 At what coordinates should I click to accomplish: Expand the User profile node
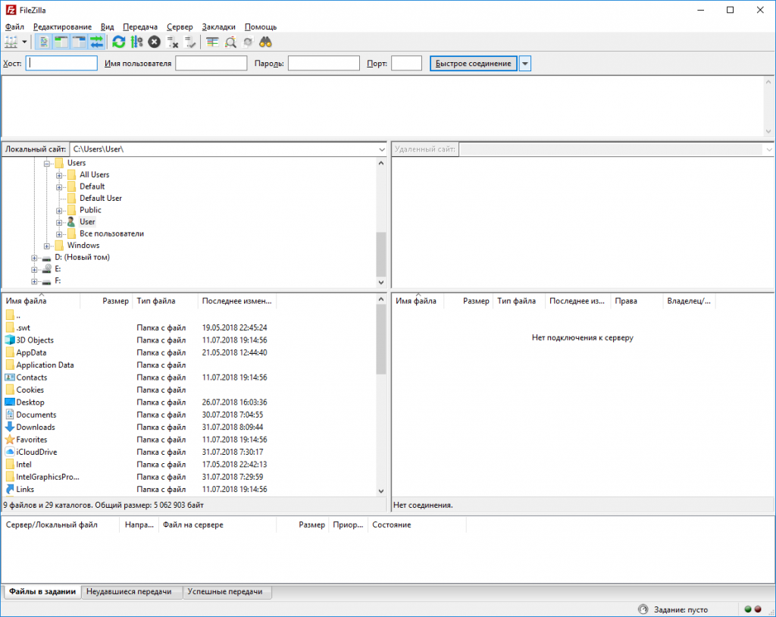tap(59, 222)
